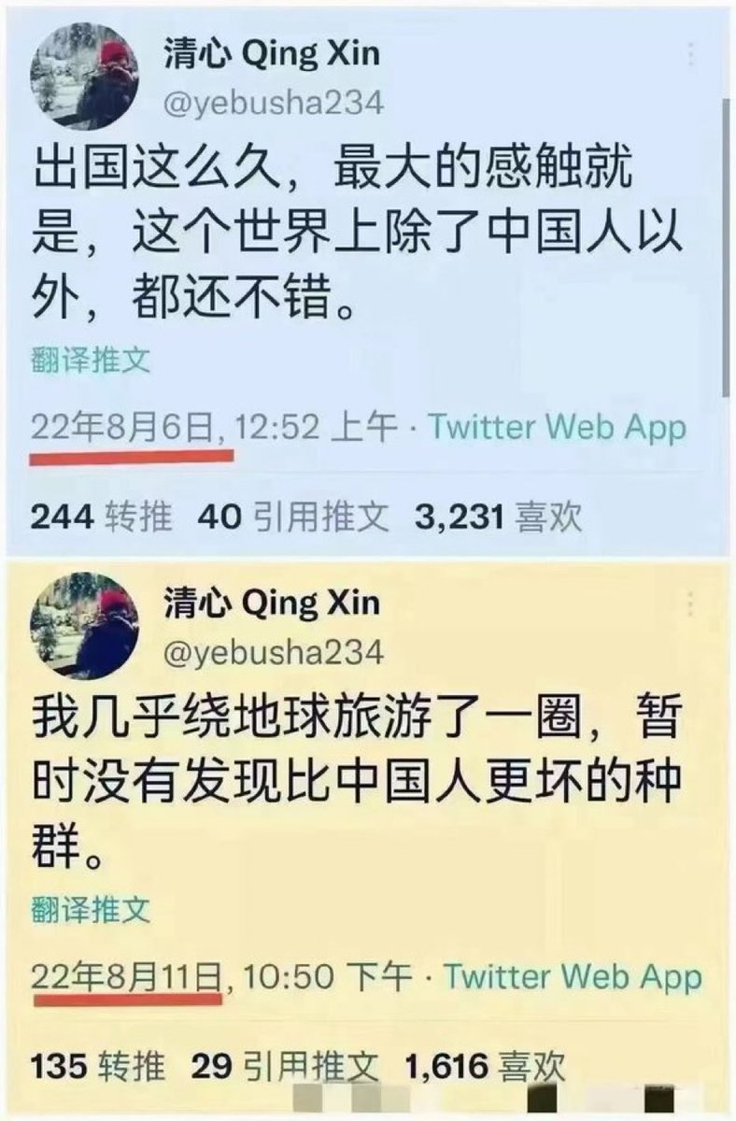This screenshot has width=736, height=1121.
Task: Click the tweet text starting 出国这么久
Action: click(x=357, y=241)
